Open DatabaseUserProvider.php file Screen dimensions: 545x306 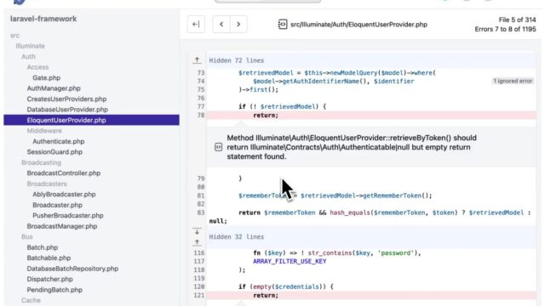pyautogui.click(x=67, y=110)
